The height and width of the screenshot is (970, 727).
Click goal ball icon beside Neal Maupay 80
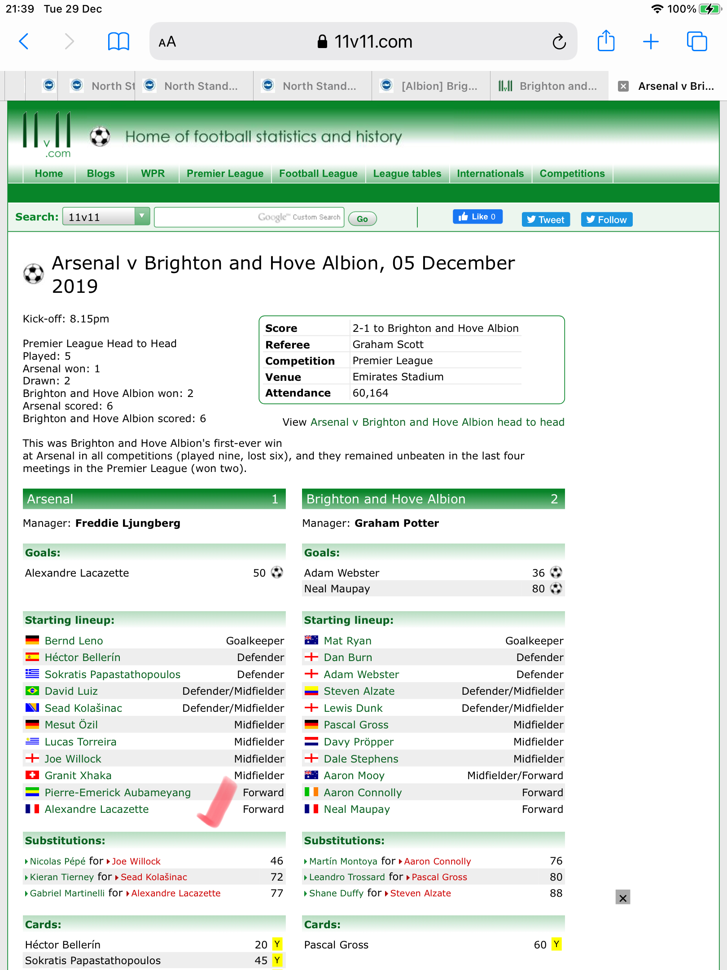(x=556, y=588)
